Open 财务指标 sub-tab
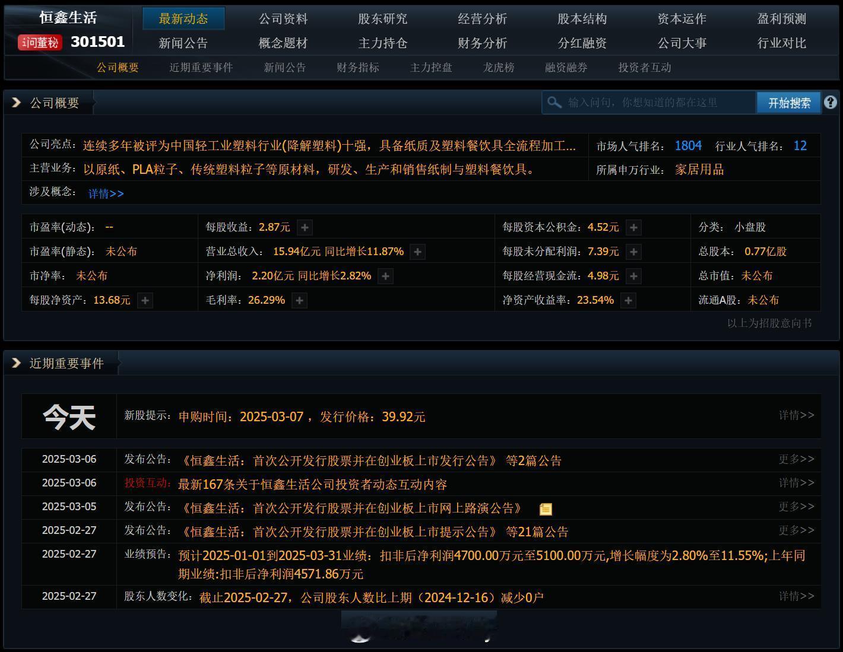 tap(358, 68)
